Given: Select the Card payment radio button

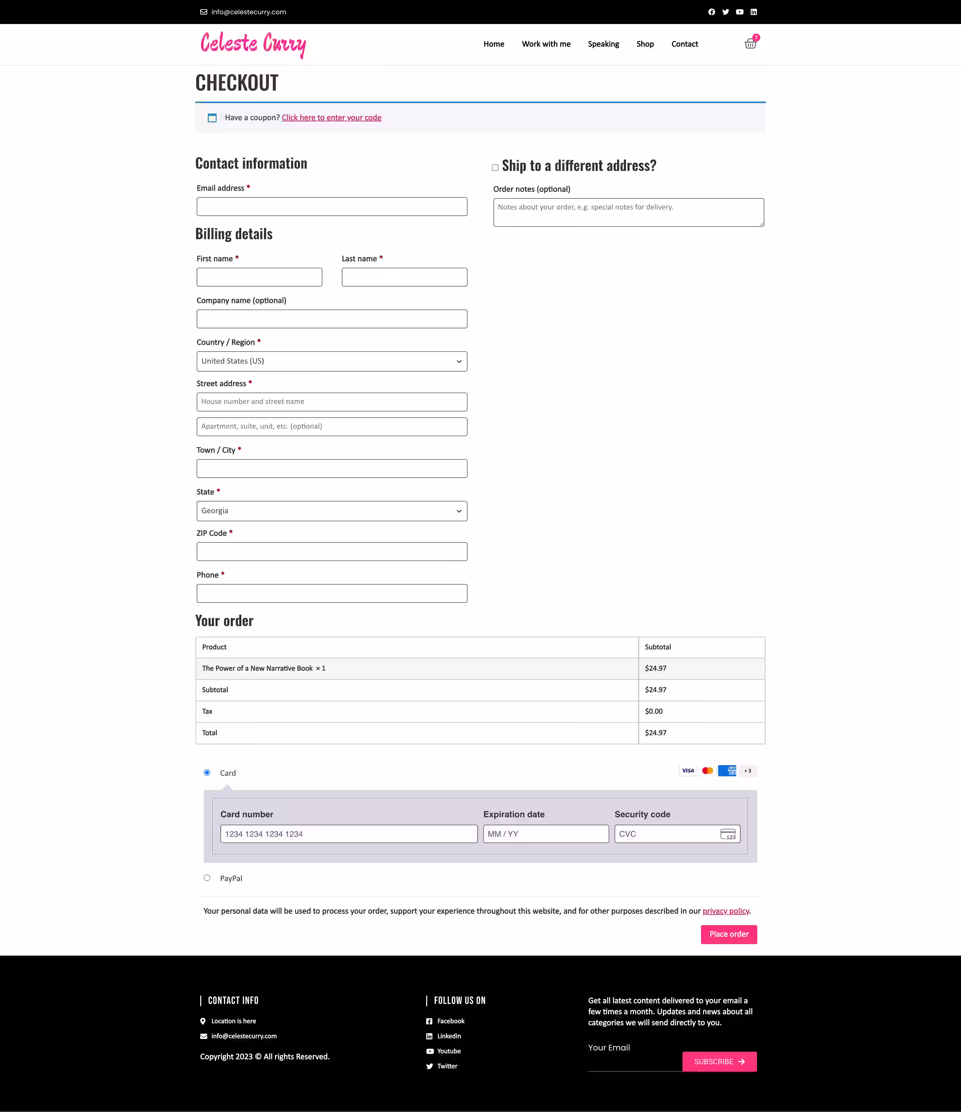Looking at the screenshot, I should [x=207, y=772].
